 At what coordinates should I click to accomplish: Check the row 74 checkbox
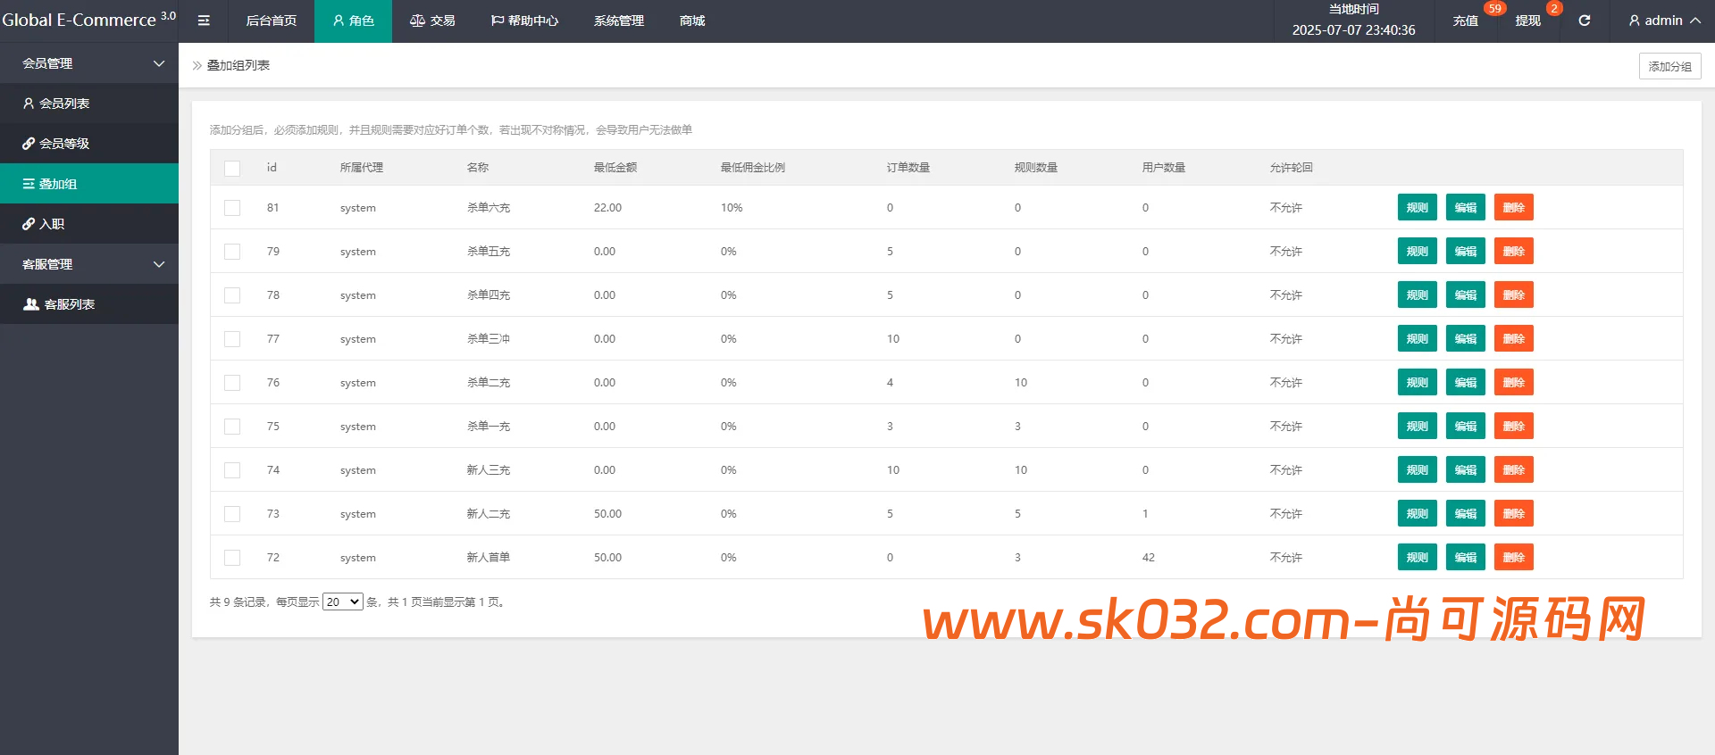pos(232,470)
